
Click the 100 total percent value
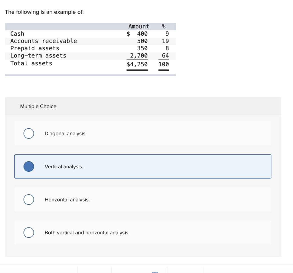click(164, 64)
